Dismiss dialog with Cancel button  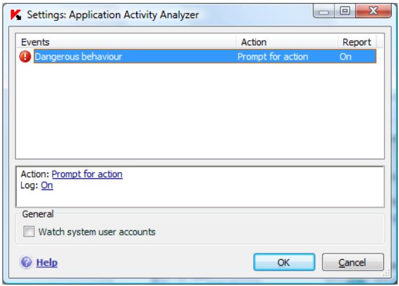pos(353,262)
